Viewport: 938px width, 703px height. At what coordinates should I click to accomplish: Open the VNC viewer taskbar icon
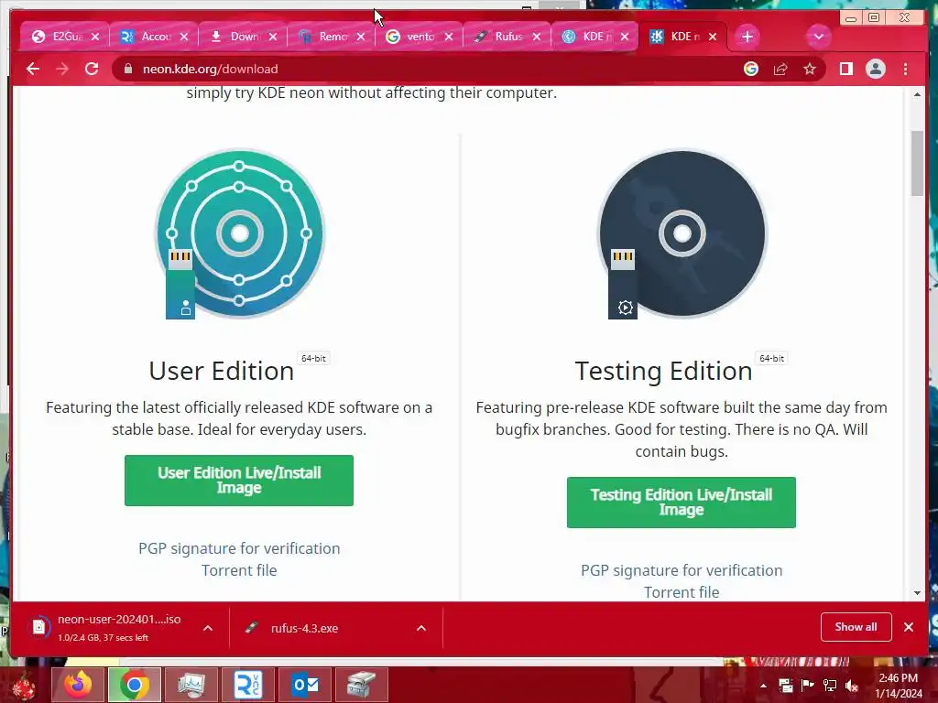tap(248, 685)
